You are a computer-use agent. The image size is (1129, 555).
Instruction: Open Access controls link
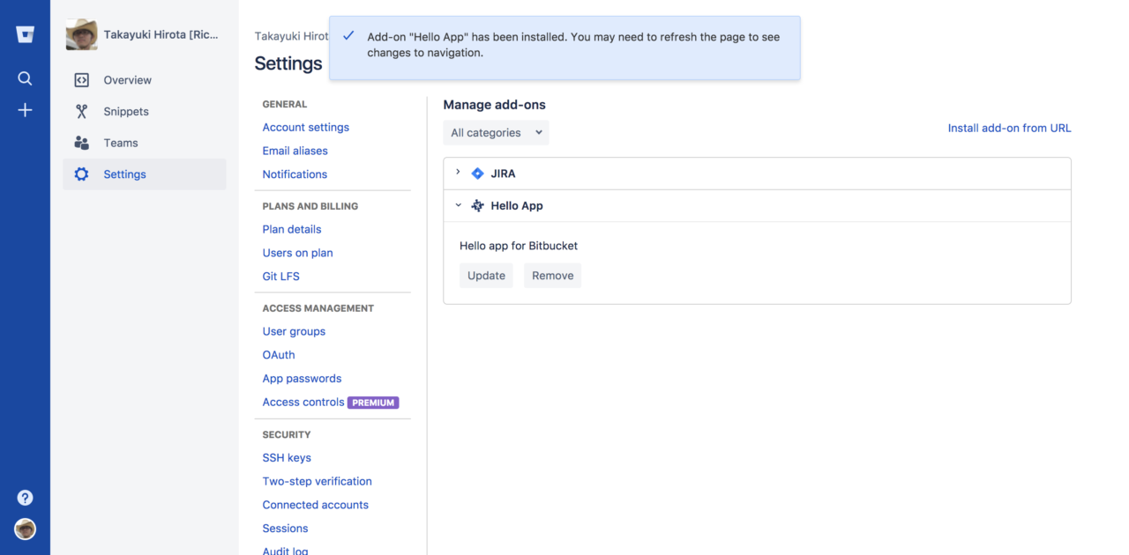pos(303,403)
